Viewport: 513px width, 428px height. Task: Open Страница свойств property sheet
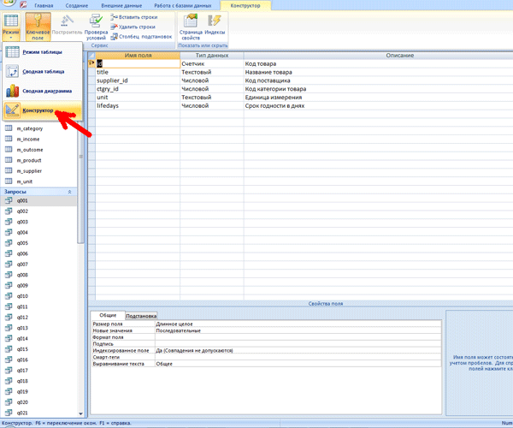click(191, 27)
